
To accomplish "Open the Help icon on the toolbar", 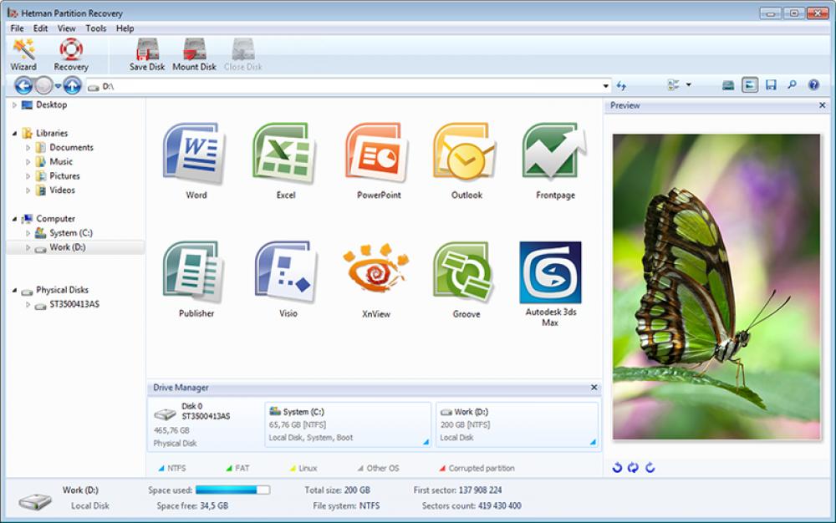I will coord(813,84).
